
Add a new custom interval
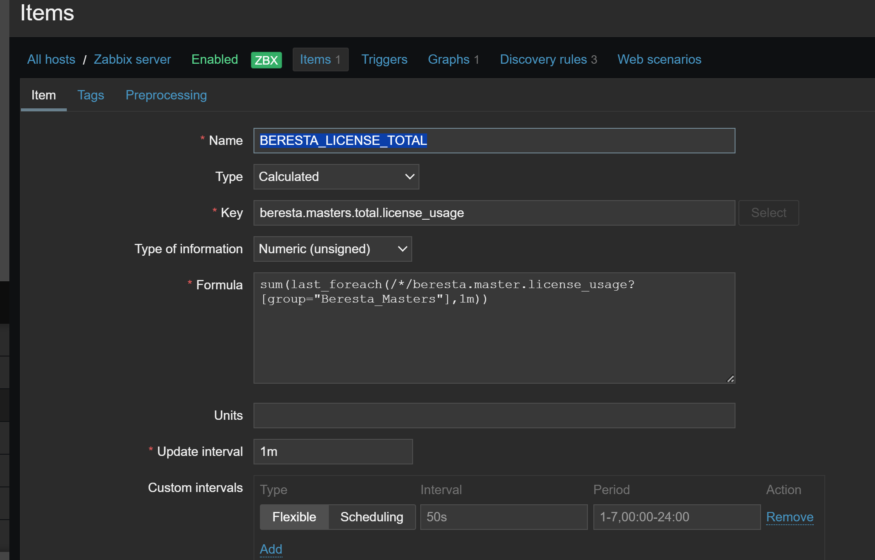coord(271,549)
